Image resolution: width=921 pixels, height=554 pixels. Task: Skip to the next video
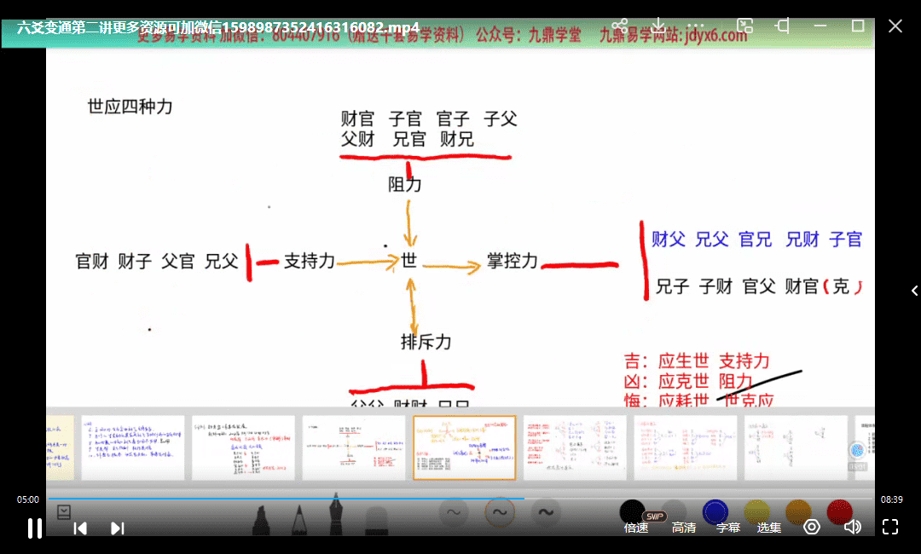coord(118,528)
